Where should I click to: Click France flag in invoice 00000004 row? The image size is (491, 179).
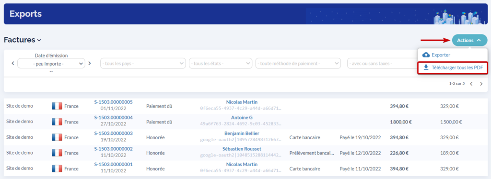57,122
